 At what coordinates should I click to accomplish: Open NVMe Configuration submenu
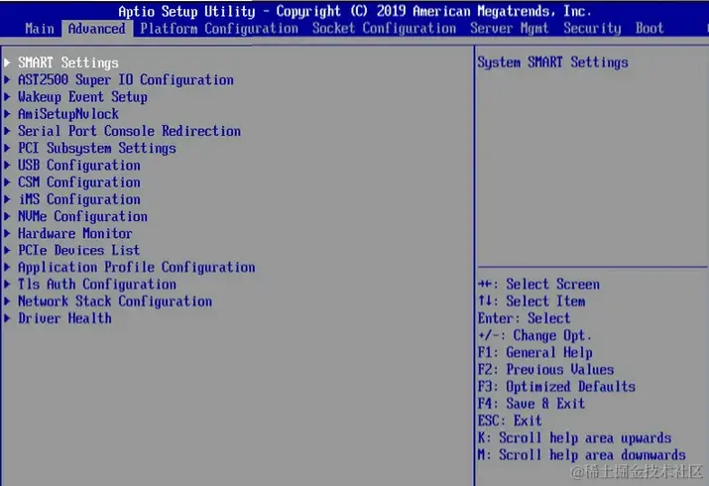(x=82, y=216)
